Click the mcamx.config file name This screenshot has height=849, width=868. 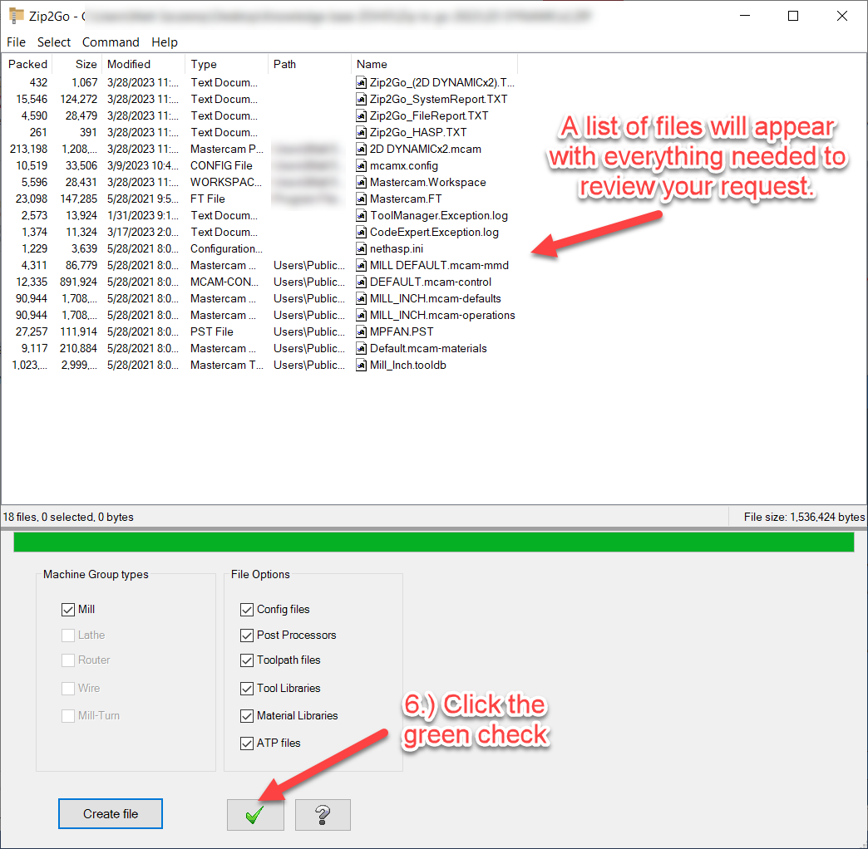click(403, 165)
